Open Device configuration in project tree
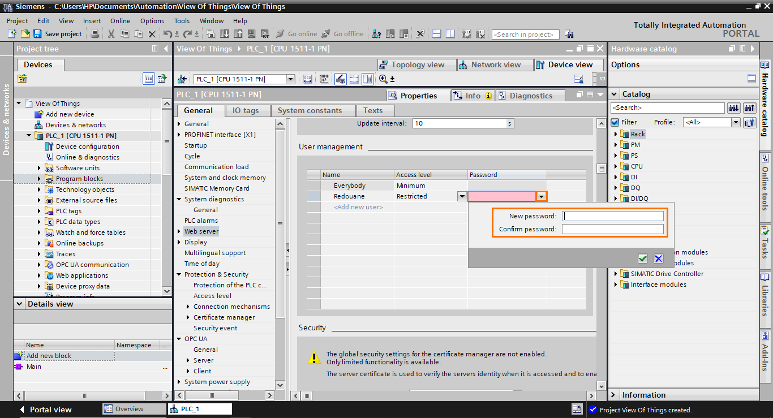This screenshot has height=418, width=773. tap(87, 146)
